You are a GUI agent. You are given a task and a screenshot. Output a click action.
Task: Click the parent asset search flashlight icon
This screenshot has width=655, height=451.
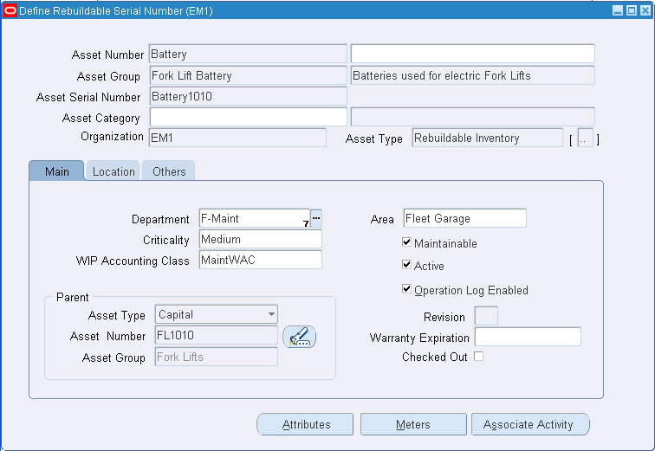tap(299, 337)
